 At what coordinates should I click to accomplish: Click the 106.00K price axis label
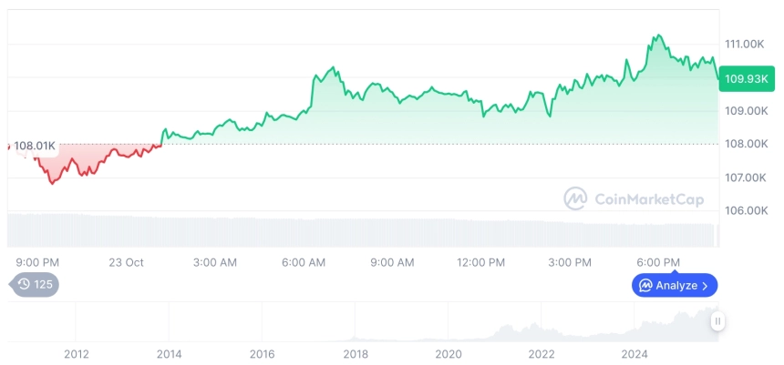[744, 210]
